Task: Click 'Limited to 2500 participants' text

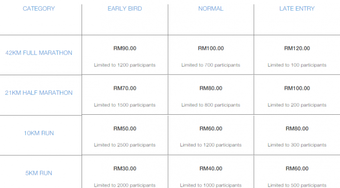Action: (x=125, y=145)
